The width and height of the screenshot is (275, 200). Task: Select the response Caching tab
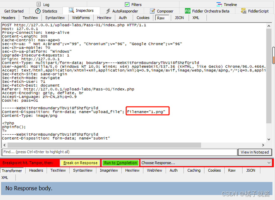click(194, 170)
